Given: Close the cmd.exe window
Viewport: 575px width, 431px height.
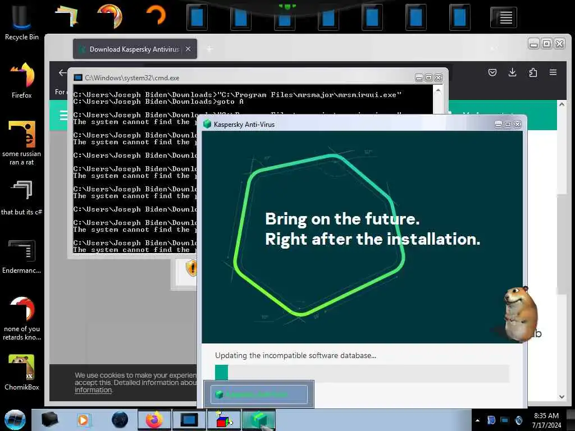Looking at the screenshot, I should click(438, 77).
